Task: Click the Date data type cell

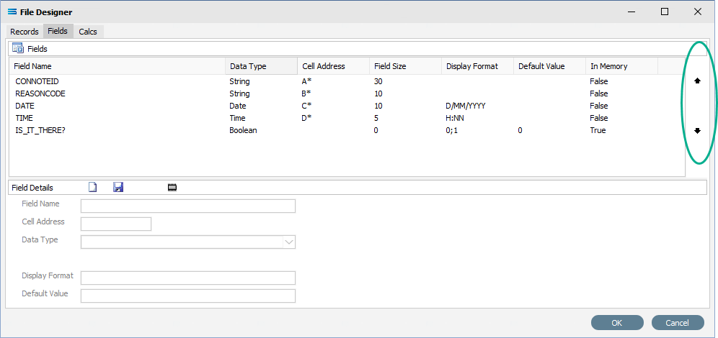Action: [238, 106]
